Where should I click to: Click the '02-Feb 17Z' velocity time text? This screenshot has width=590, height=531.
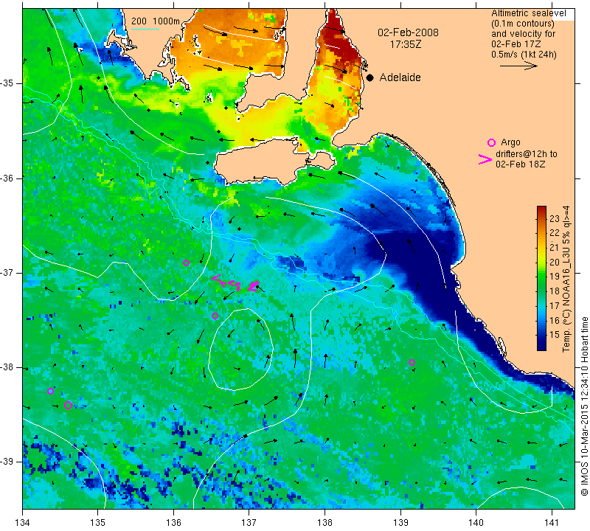click(516, 44)
